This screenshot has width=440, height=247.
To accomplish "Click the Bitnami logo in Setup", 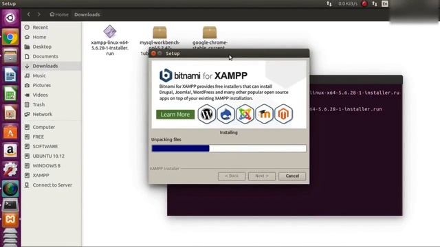I will point(166,75).
